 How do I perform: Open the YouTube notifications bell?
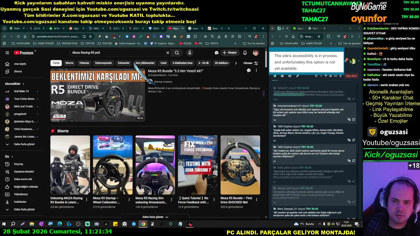(245, 52)
